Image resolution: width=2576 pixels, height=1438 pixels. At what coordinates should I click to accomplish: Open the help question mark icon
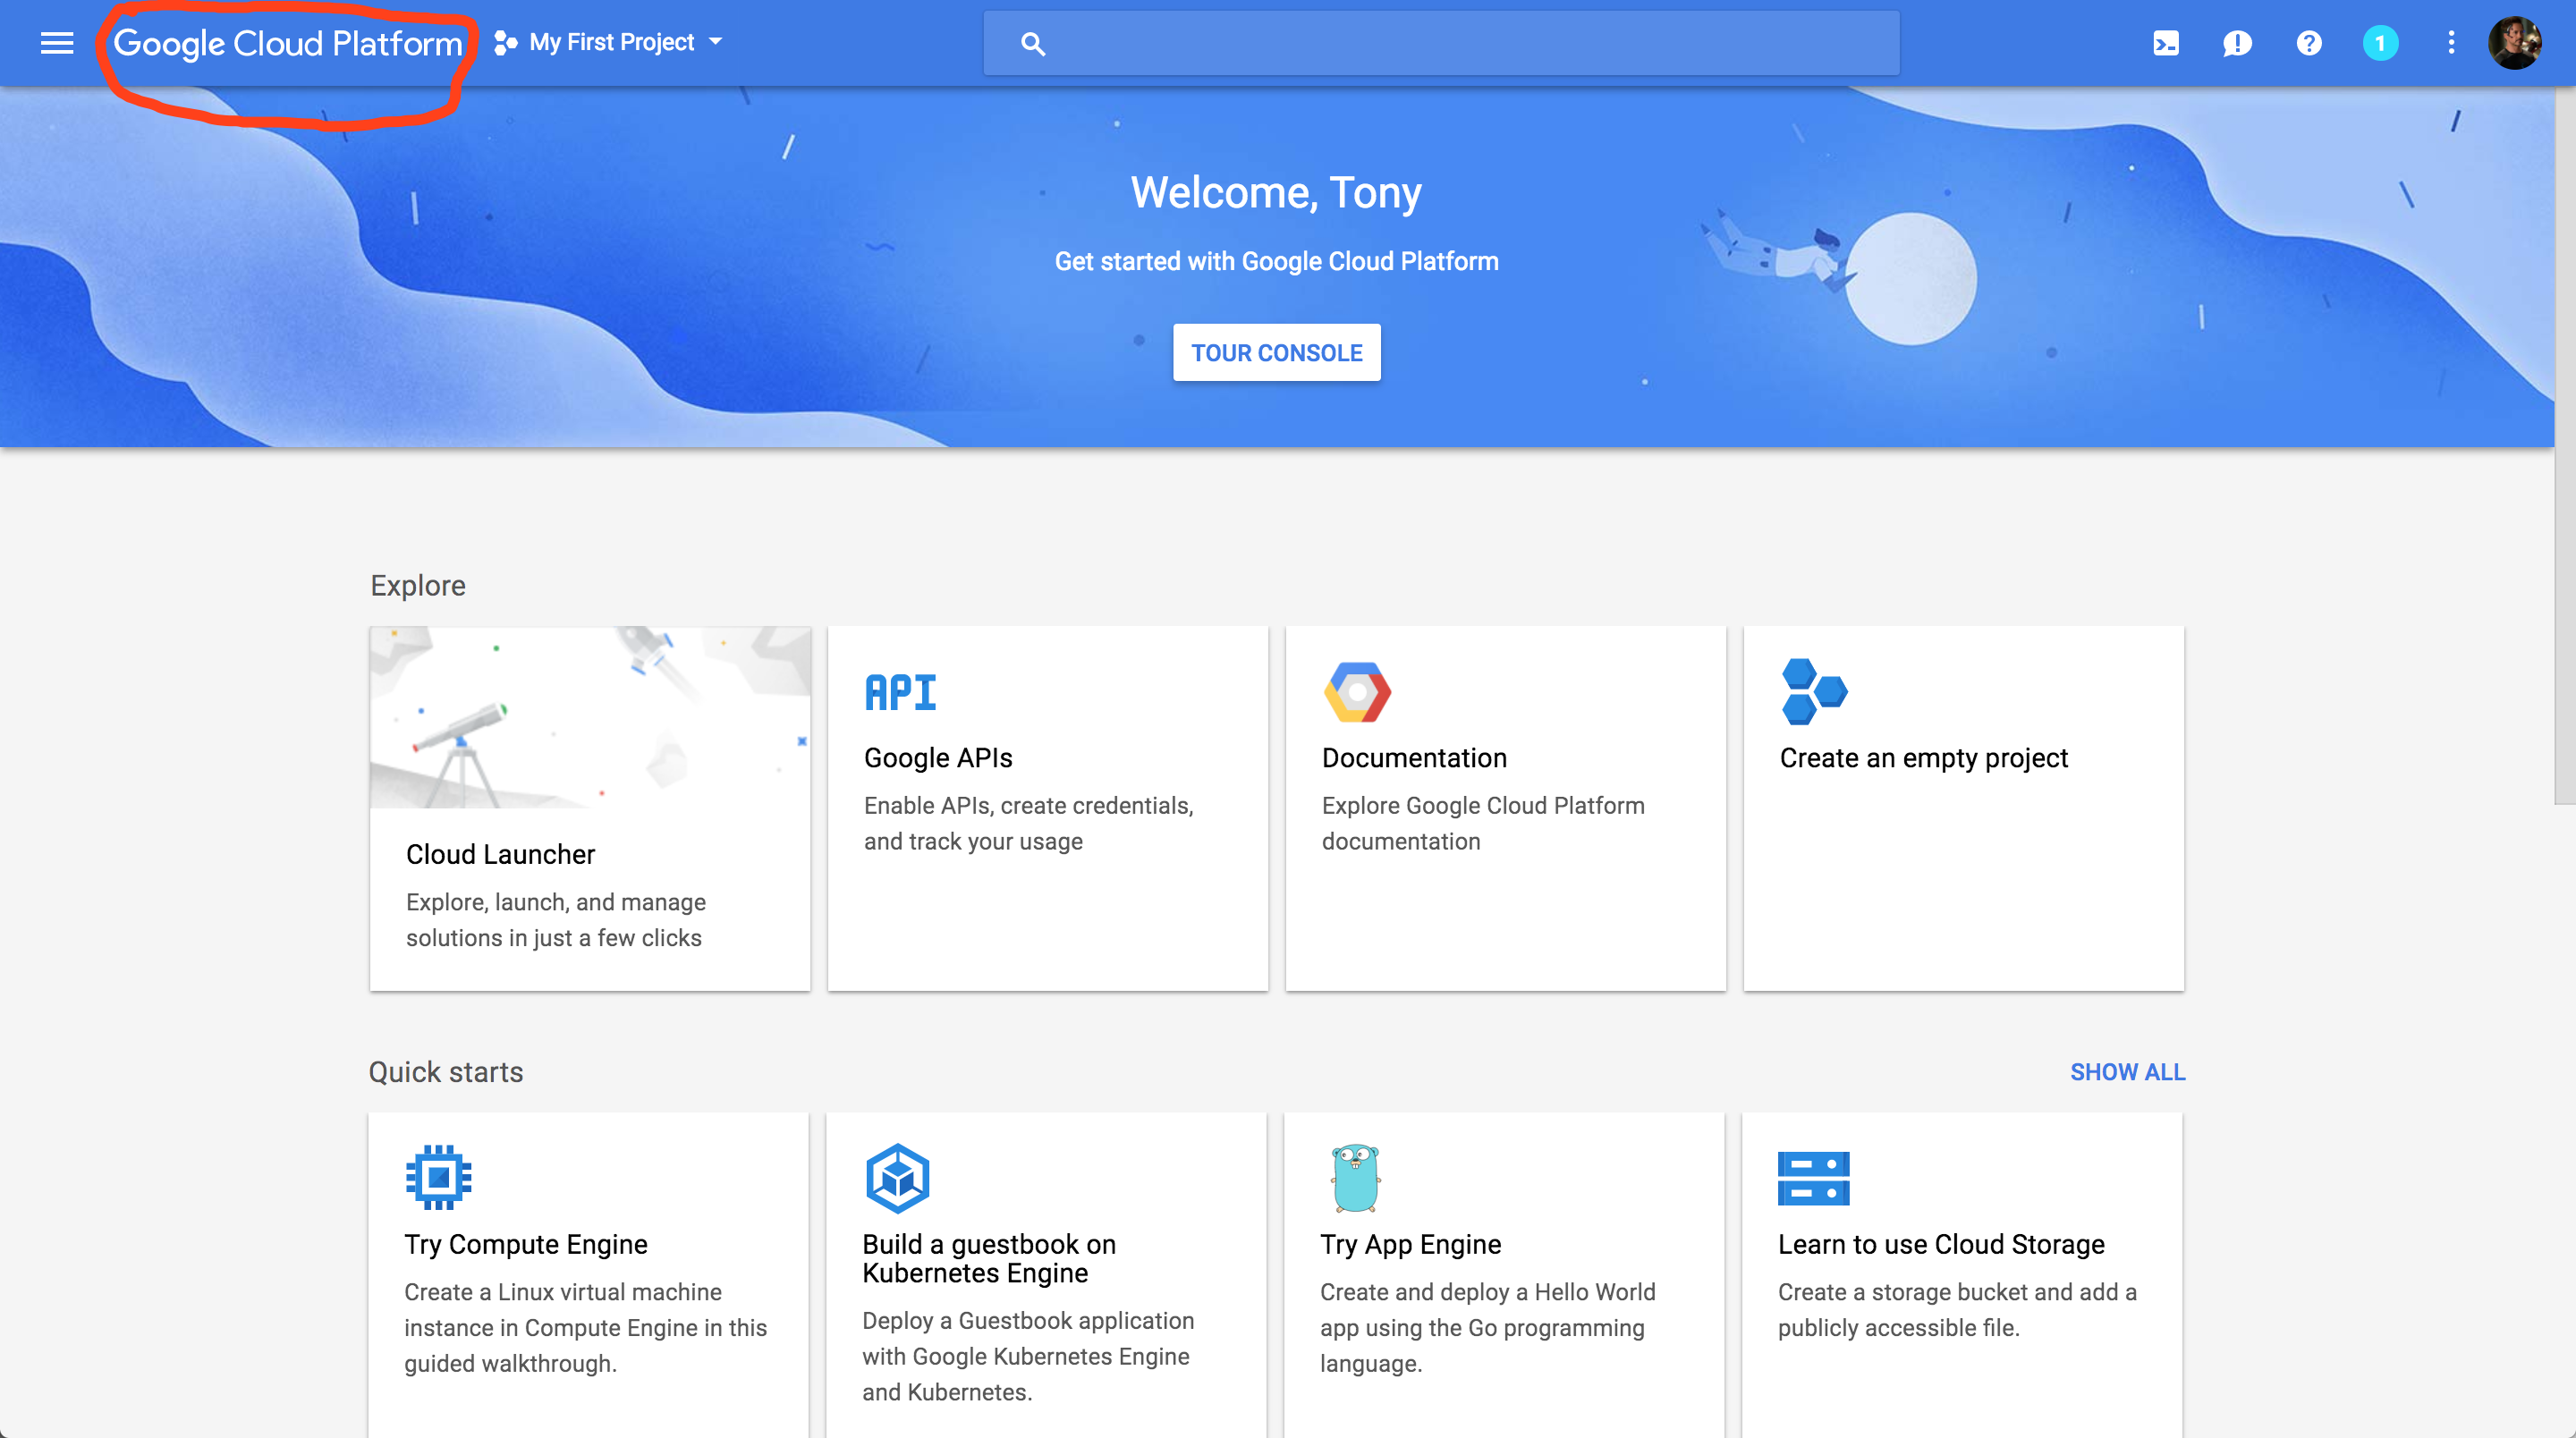[2309, 43]
